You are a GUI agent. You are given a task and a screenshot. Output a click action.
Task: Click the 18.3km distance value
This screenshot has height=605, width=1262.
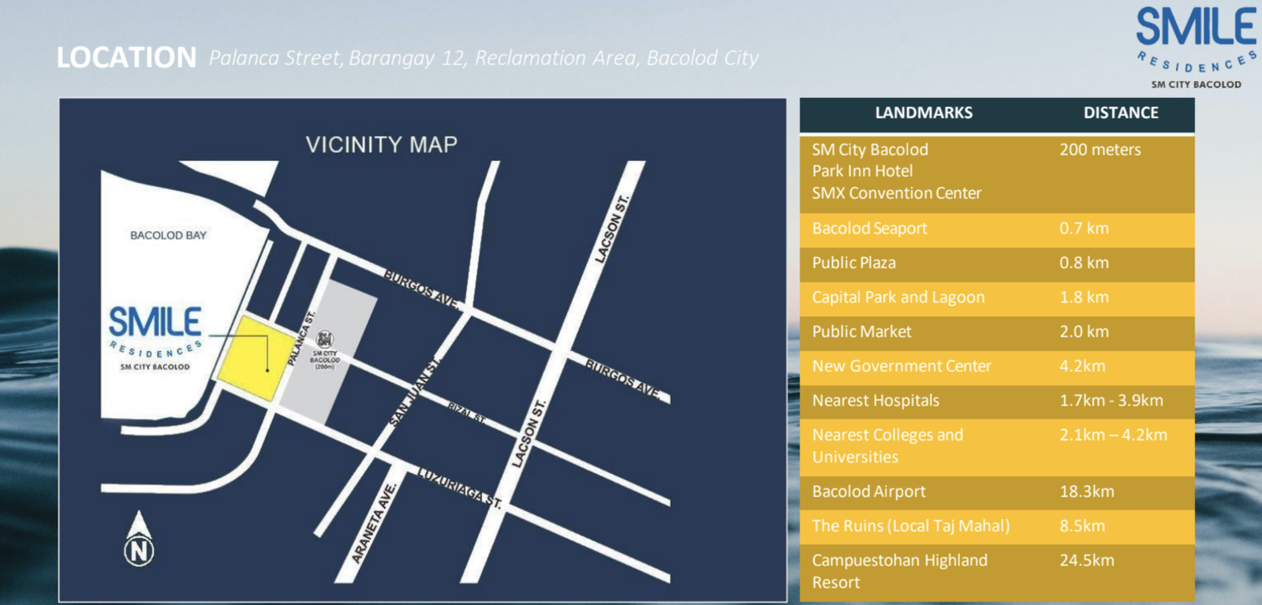[1087, 492]
